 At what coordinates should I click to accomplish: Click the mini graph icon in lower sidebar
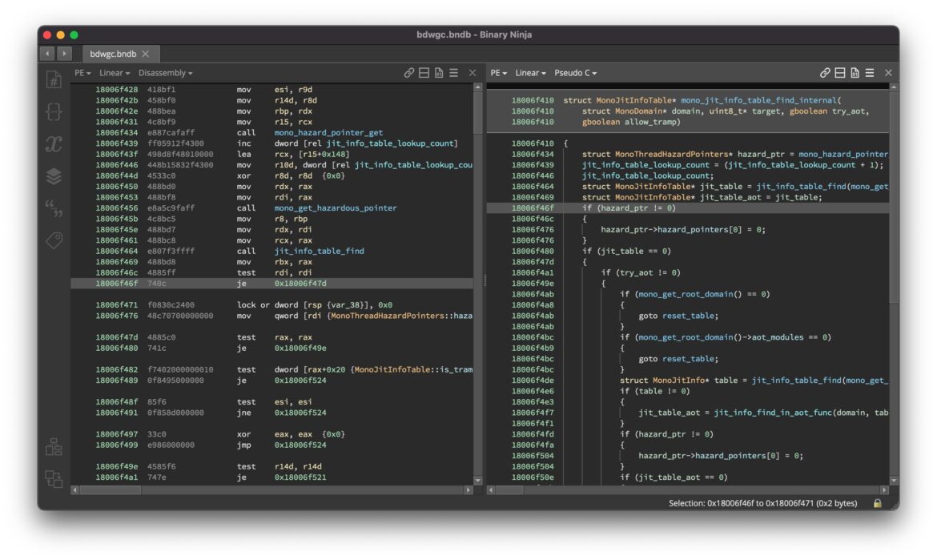point(54,446)
